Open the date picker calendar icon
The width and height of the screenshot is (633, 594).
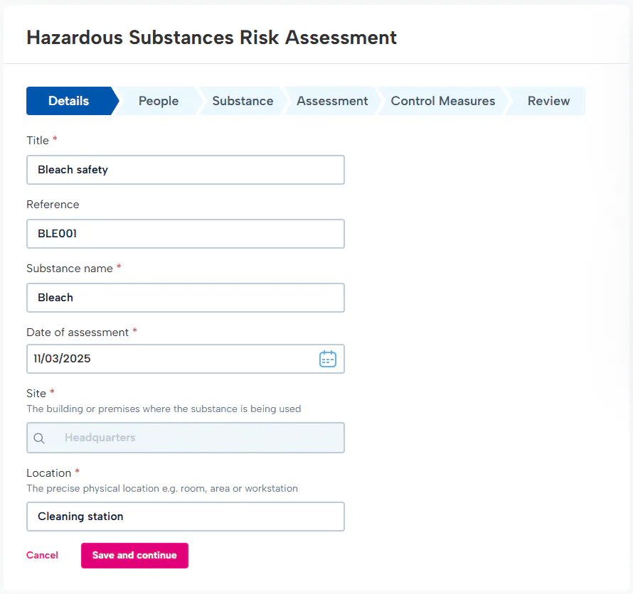click(x=327, y=359)
